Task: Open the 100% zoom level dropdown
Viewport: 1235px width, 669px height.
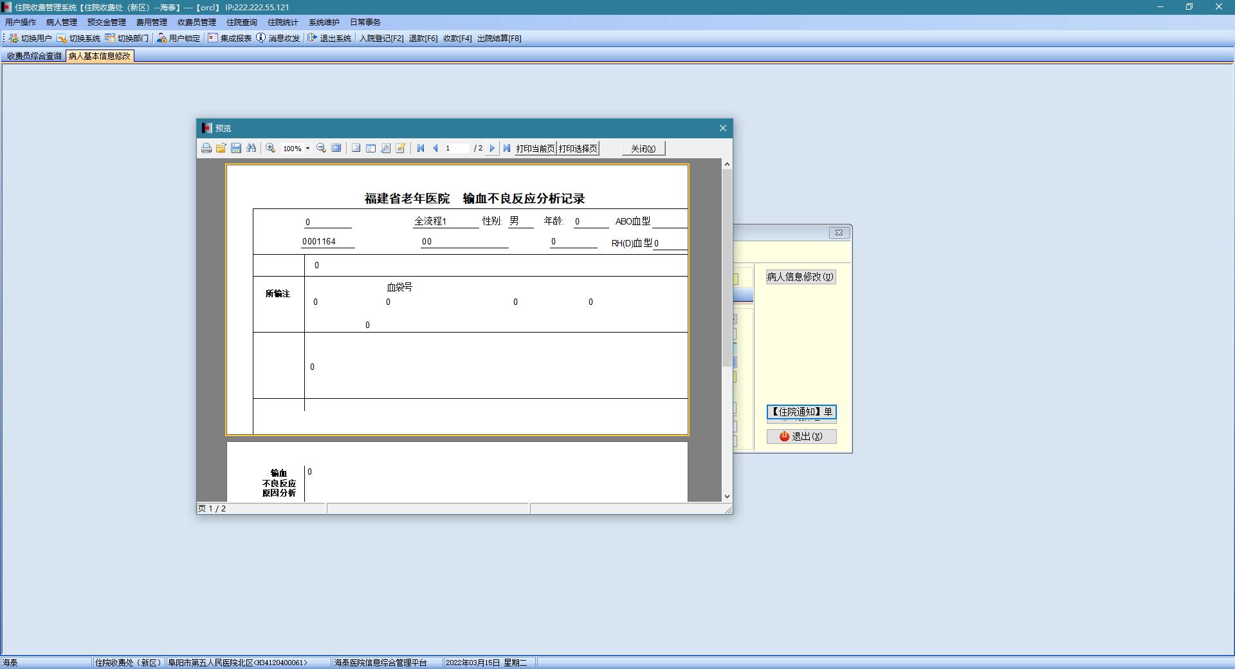Action: (x=307, y=149)
